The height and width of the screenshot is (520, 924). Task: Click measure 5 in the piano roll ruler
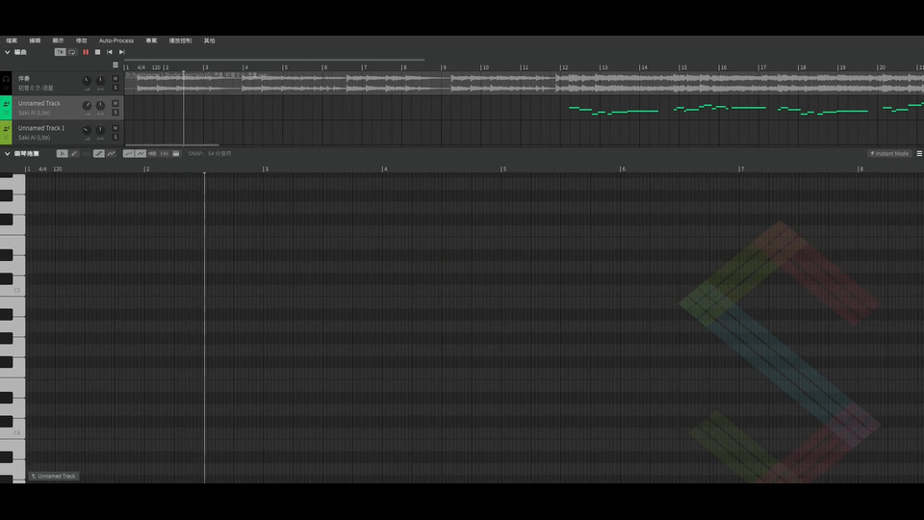point(503,169)
